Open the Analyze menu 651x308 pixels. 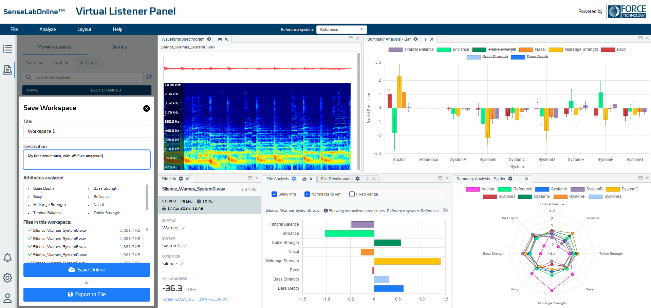pos(48,29)
